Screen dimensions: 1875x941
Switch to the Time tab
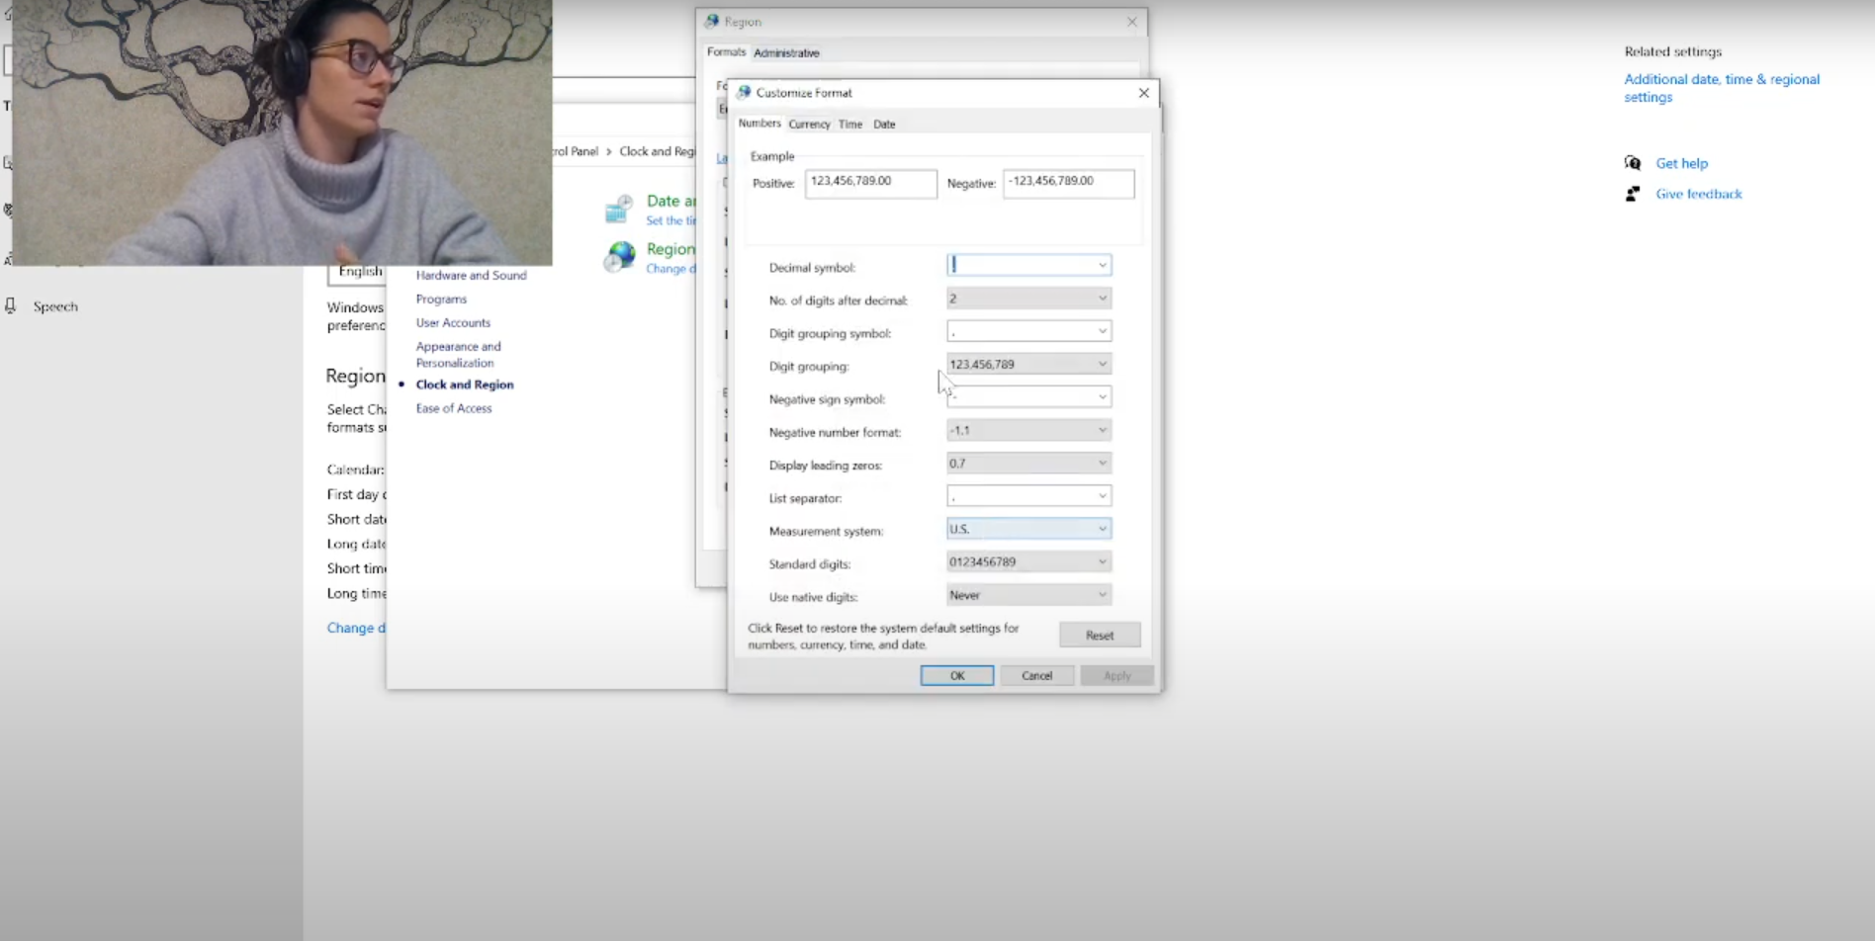click(850, 125)
